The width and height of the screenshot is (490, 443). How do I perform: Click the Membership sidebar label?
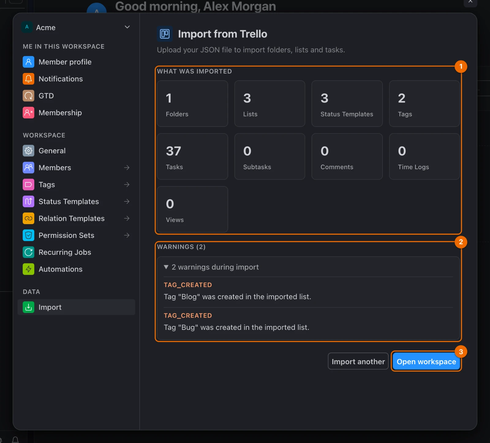(x=60, y=113)
